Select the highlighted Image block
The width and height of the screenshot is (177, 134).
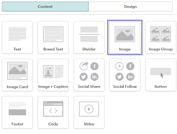tap(125, 37)
